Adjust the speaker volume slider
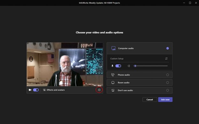The image size is (199, 124). coord(151,66)
